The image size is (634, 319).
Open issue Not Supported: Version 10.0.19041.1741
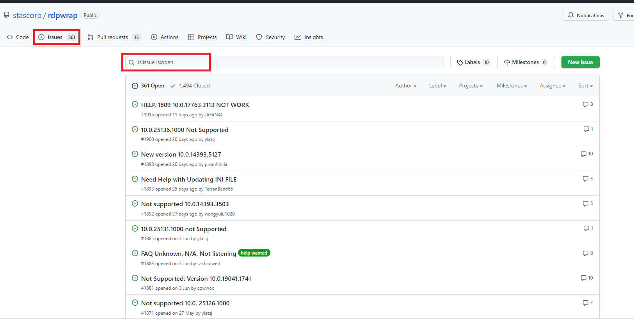(x=196, y=278)
